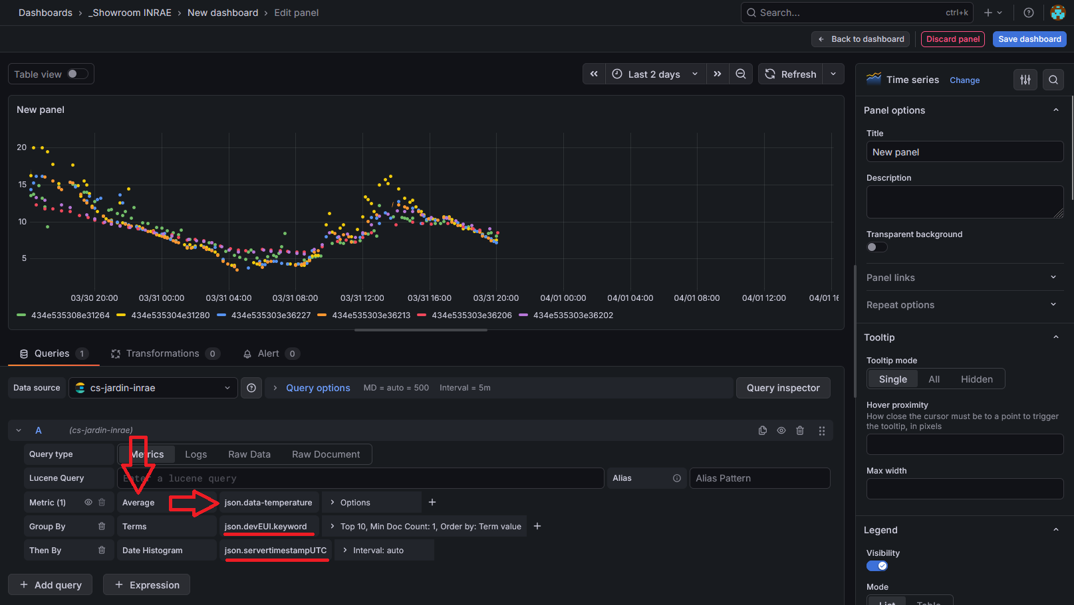
Task: Add a metric with plus next to Options
Action: tap(432, 502)
